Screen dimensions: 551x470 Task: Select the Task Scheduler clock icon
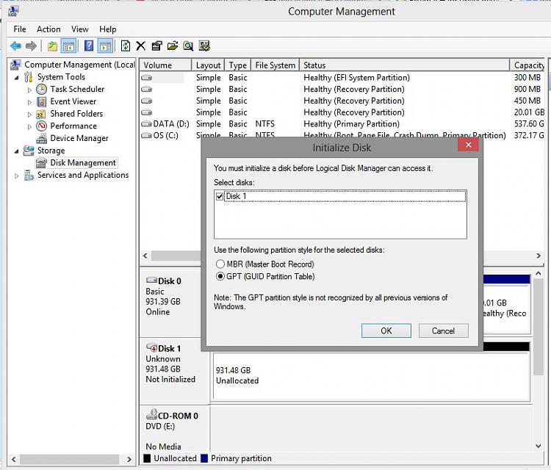pyautogui.click(x=41, y=89)
